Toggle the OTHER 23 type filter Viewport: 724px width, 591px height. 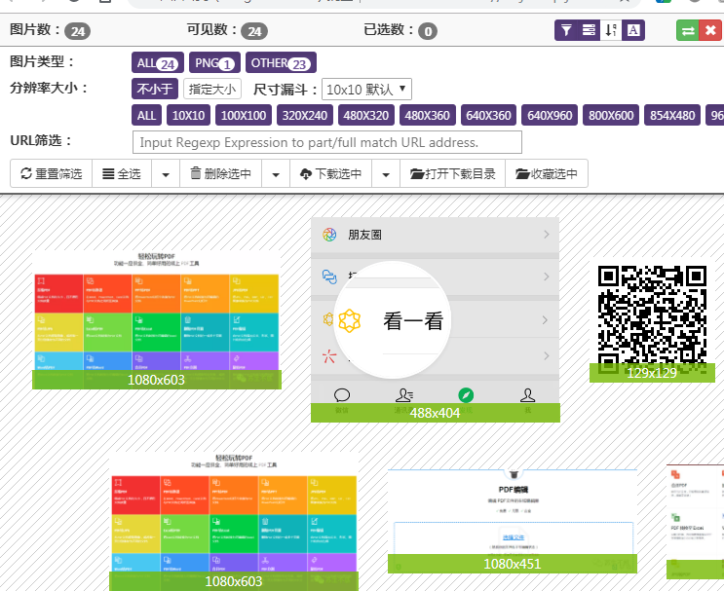coord(281,62)
